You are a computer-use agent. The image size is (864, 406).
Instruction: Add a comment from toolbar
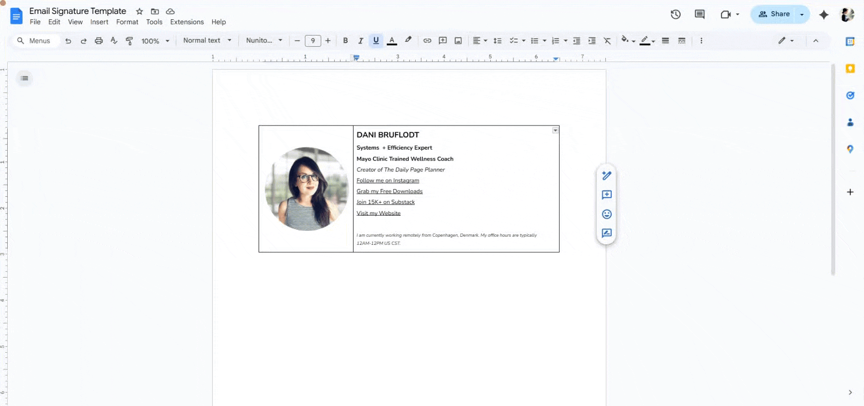[x=443, y=41]
